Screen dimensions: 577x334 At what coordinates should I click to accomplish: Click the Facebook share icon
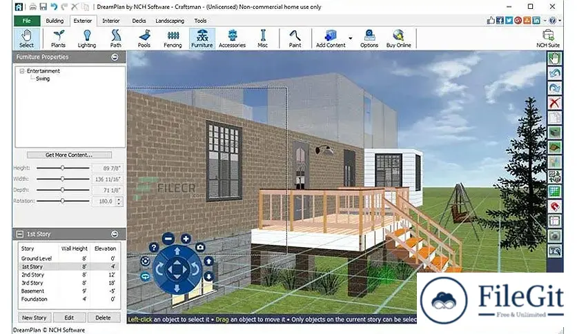click(x=500, y=21)
